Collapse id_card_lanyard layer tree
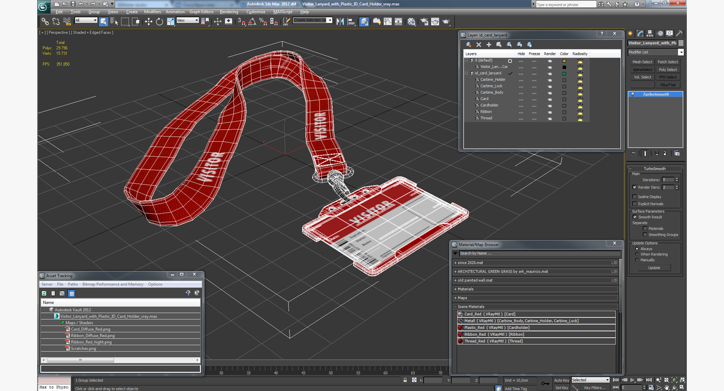 [467, 73]
